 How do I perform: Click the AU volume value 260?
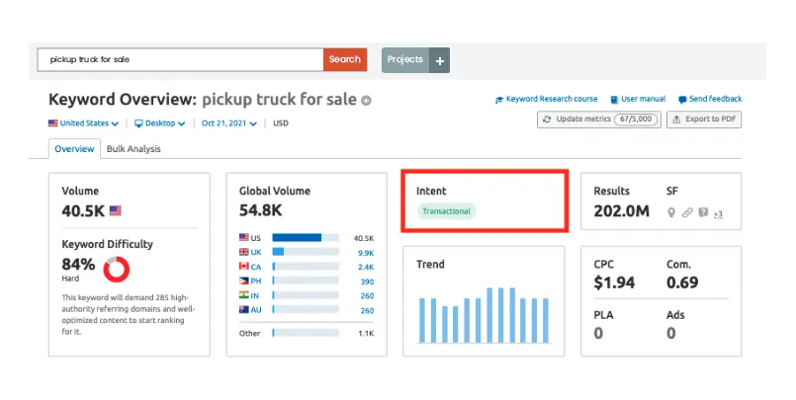coord(367,311)
